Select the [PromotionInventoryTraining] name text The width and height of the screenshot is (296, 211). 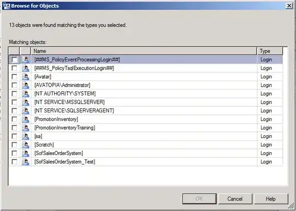(65, 128)
